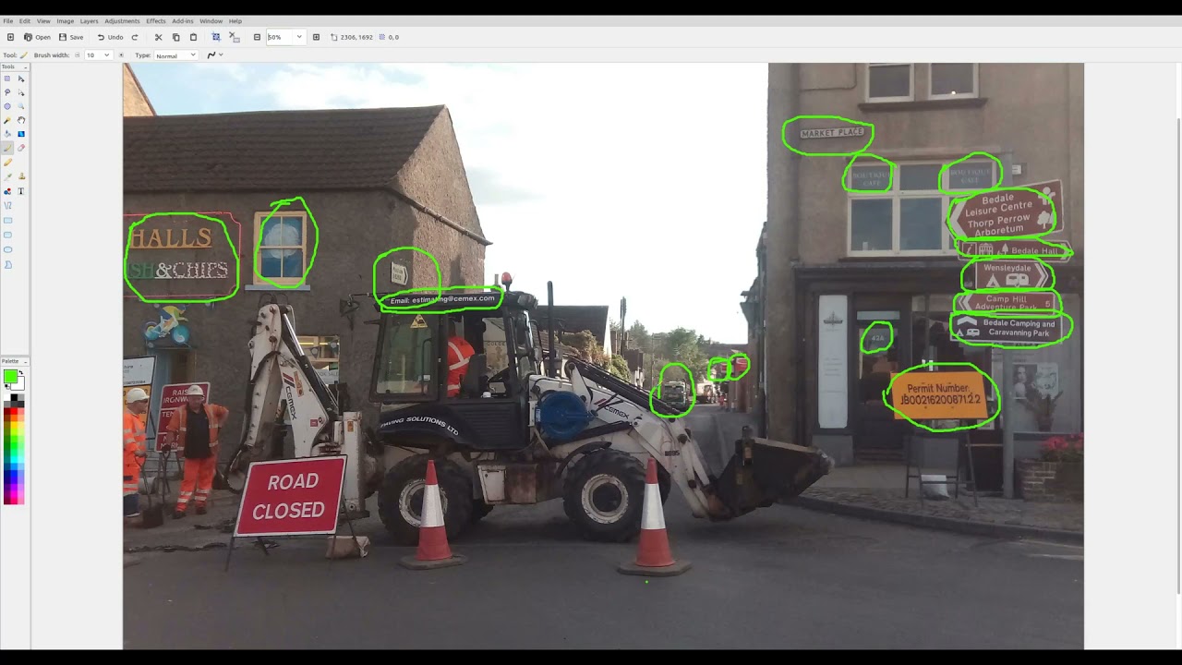Click the Deselect All toolbar icon
The height and width of the screenshot is (665, 1182).
click(x=234, y=37)
